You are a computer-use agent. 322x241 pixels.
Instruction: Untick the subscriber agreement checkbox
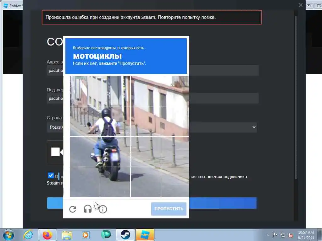click(51, 175)
